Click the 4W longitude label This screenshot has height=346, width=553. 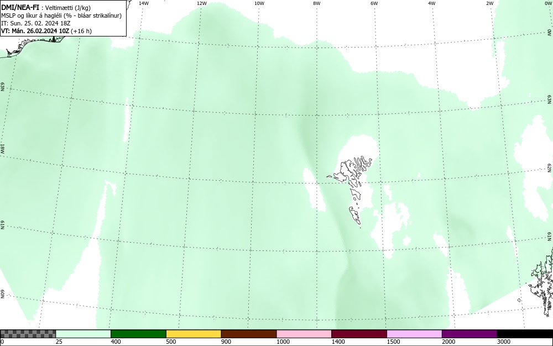[432, 3]
